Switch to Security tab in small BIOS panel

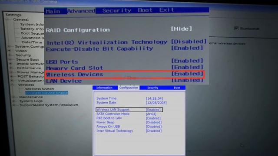point(152,88)
